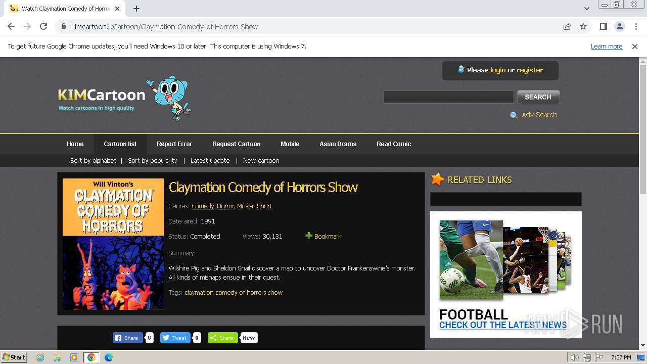Click the Claymation Comedy of Horrors poster
Viewport: 647px width, 364px height.
click(113, 244)
